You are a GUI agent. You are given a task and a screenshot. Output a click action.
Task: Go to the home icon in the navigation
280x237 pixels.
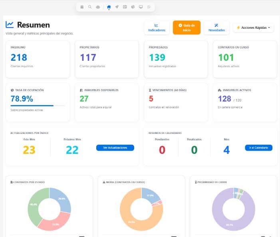[109, 7]
